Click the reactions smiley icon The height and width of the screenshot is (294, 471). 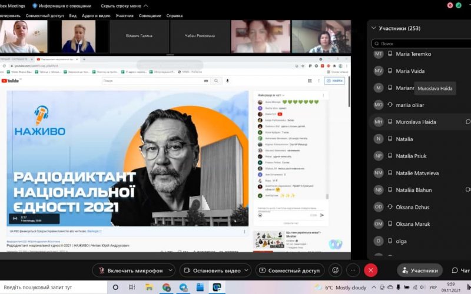click(x=336, y=270)
